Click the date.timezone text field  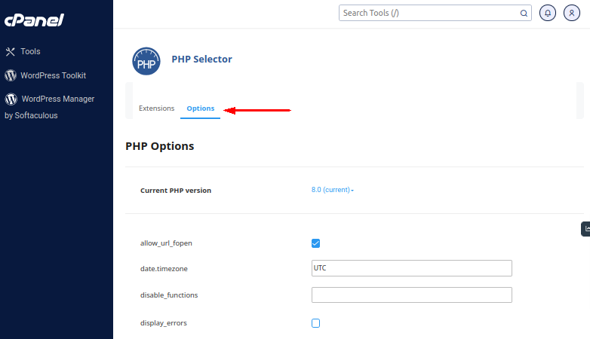pyautogui.click(x=412, y=268)
